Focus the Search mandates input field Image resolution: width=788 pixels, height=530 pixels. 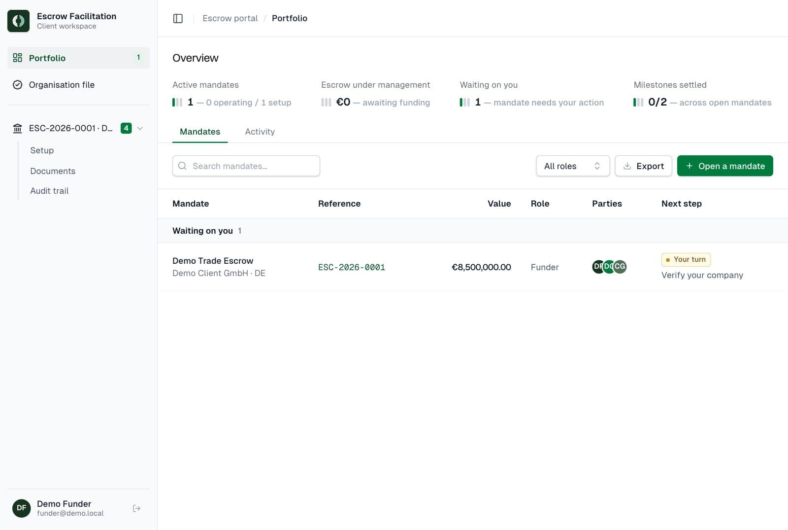(246, 166)
